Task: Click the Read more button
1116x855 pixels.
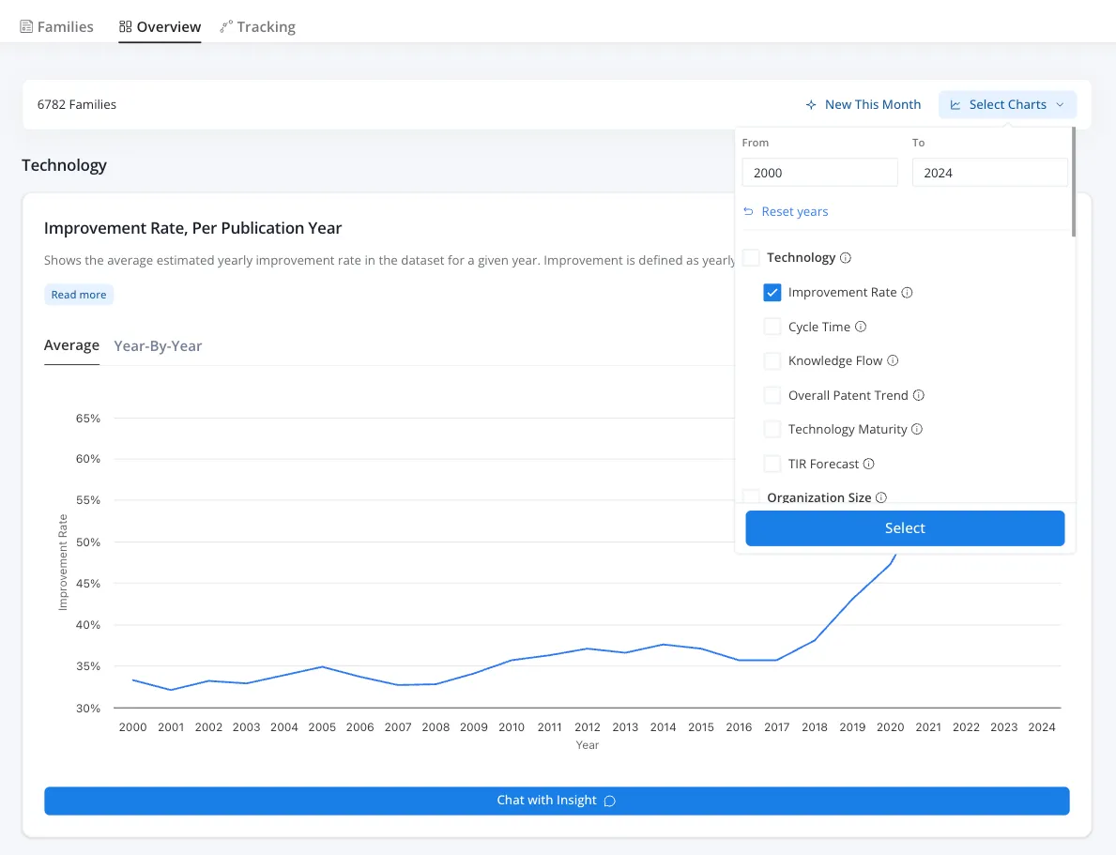Action: click(x=78, y=295)
